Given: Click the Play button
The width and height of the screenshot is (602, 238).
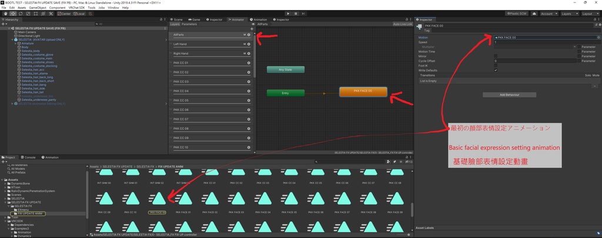Looking at the screenshot, I should (x=288, y=13).
